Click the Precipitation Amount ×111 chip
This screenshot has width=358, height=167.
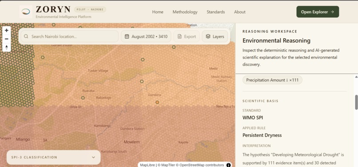click(x=272, y=80)
